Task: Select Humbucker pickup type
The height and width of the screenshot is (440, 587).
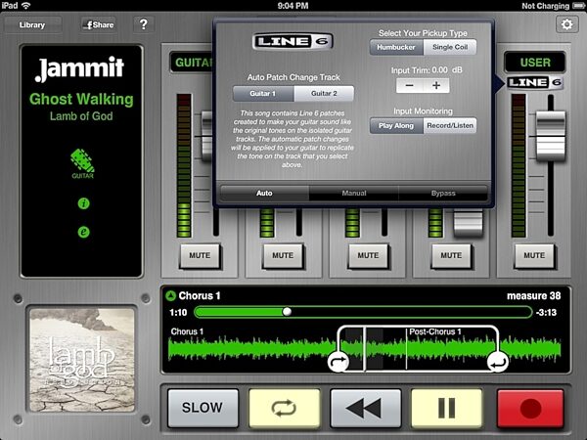Action: pos(396,47)
